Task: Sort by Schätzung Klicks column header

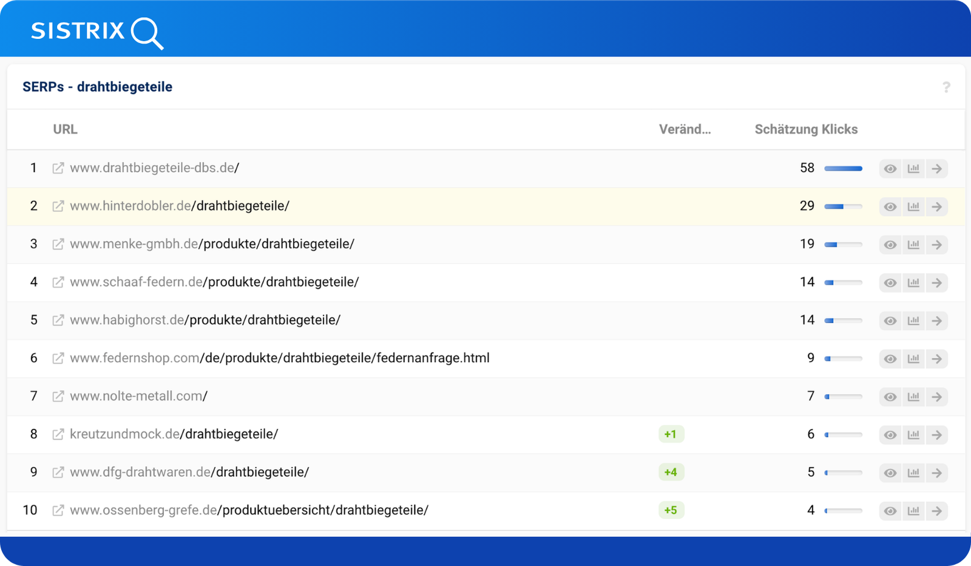Action: click(x=805, y=129)
